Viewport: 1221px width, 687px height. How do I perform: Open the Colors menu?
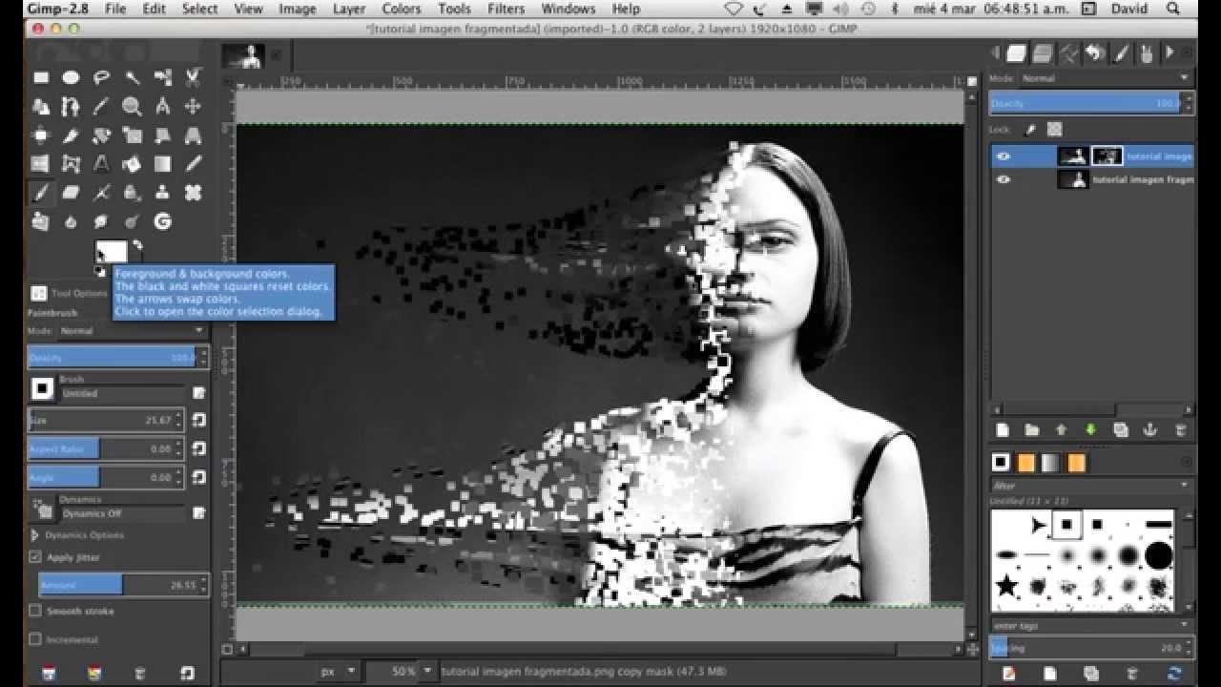point(401,9)
